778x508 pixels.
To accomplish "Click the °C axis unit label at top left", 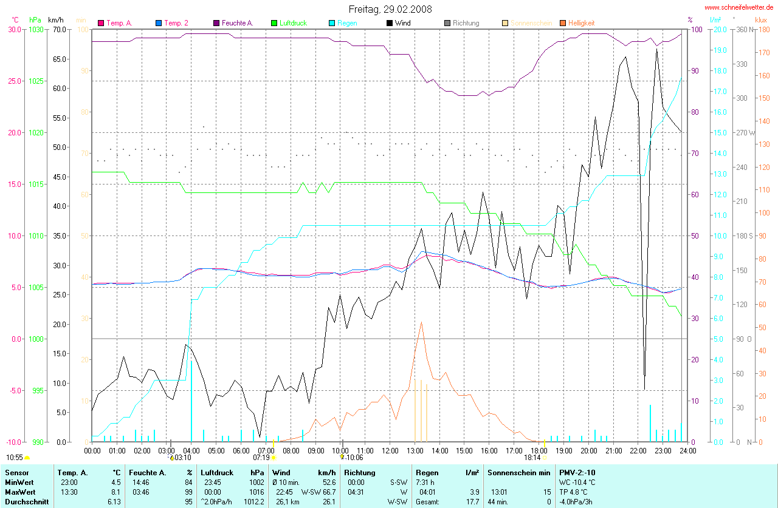I will click(15, 20).
